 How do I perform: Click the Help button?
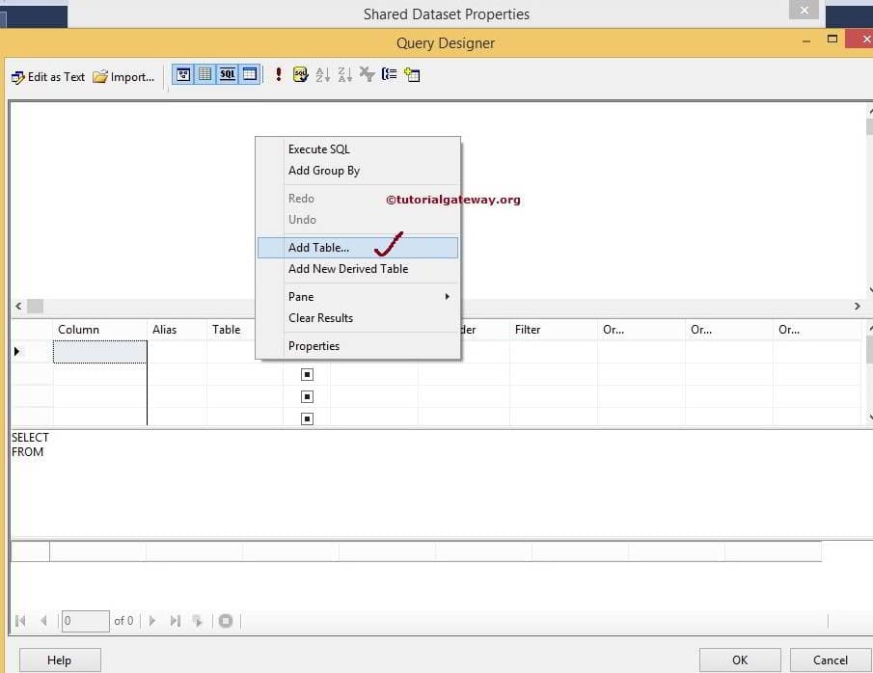pos(60,660)
